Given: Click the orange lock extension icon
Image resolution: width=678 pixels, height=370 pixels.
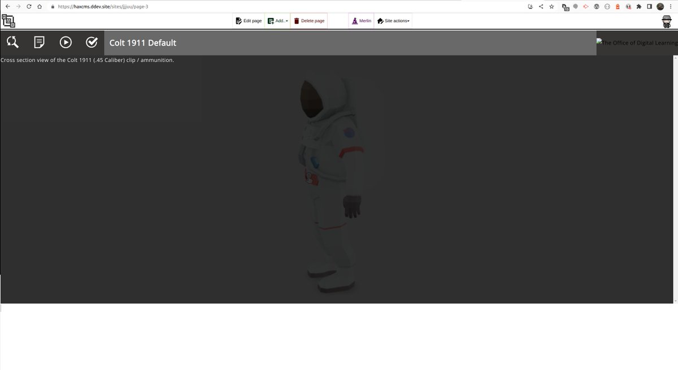Looking at the screenshot, I should click(618, 7).
